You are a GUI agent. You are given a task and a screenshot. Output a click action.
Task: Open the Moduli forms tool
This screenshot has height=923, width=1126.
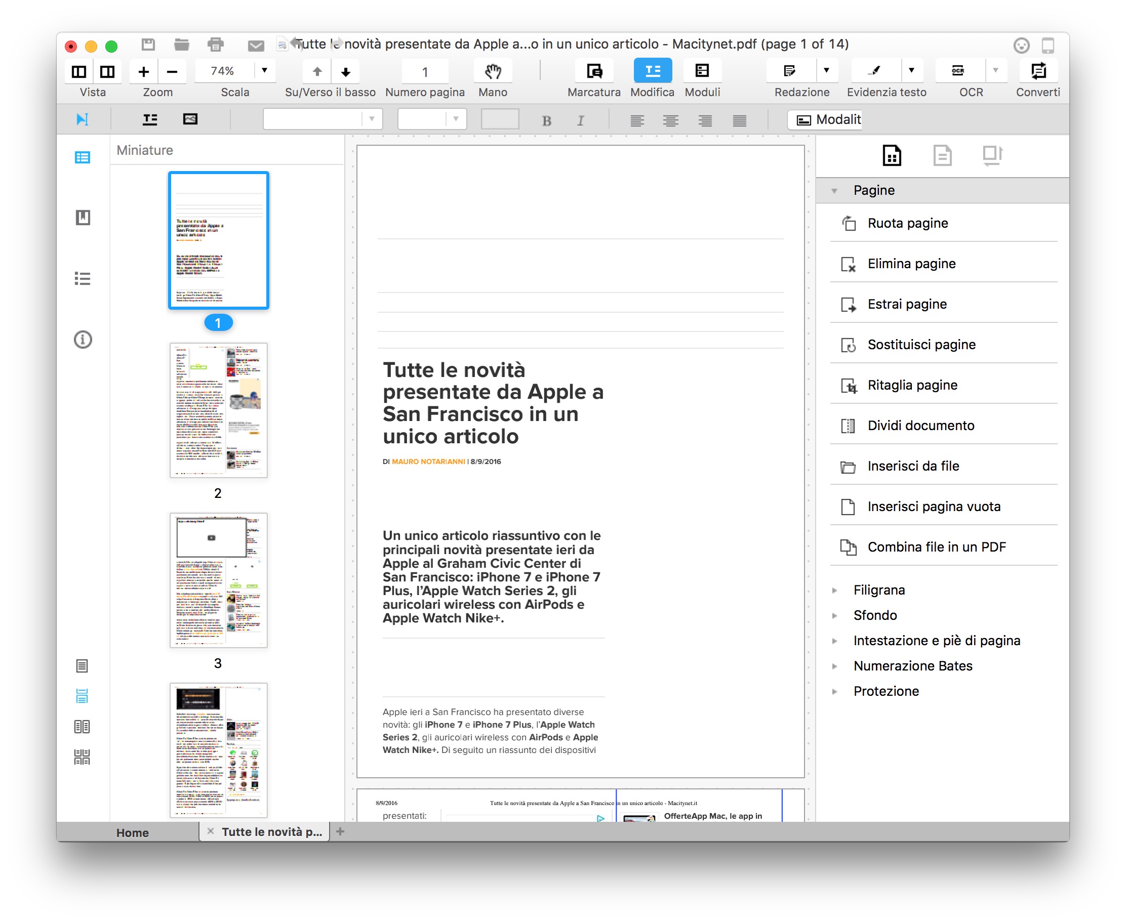coord(702,71)
